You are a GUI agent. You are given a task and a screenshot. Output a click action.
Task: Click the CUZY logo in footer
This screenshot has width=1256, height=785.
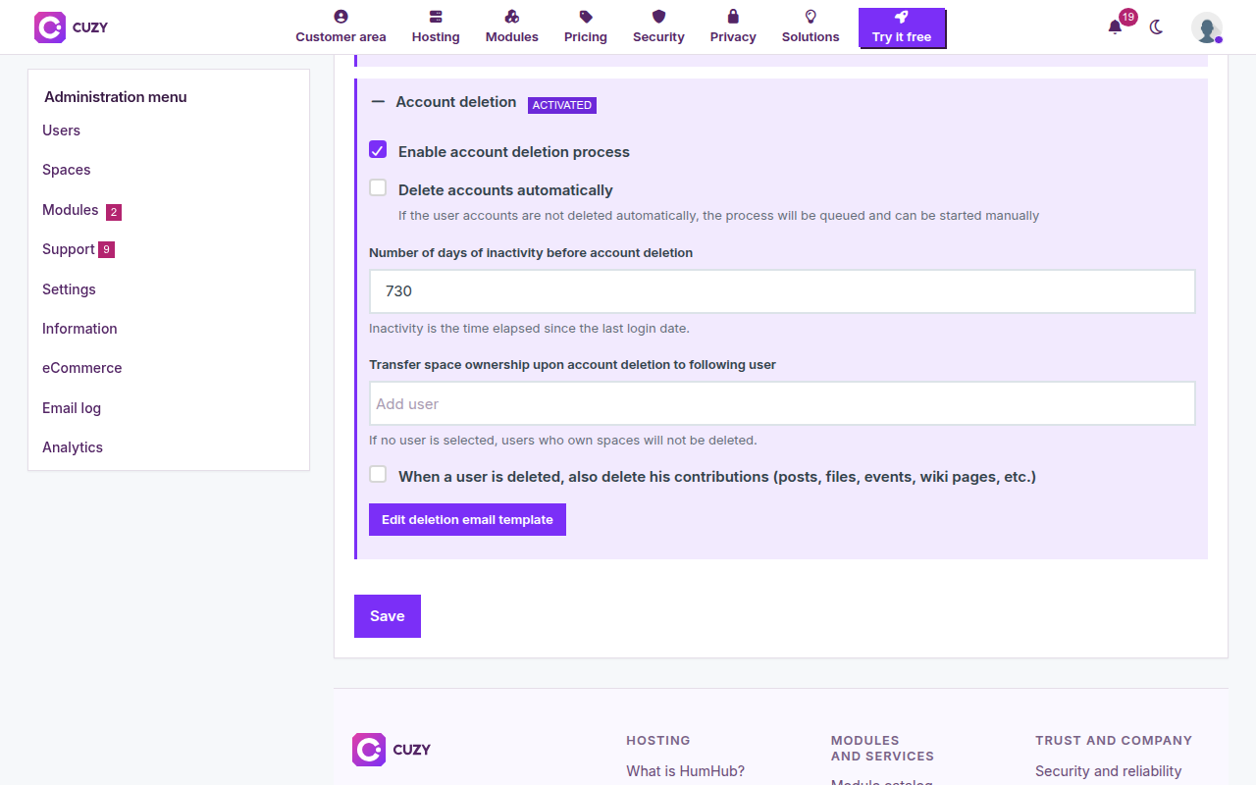click(392, 749)
